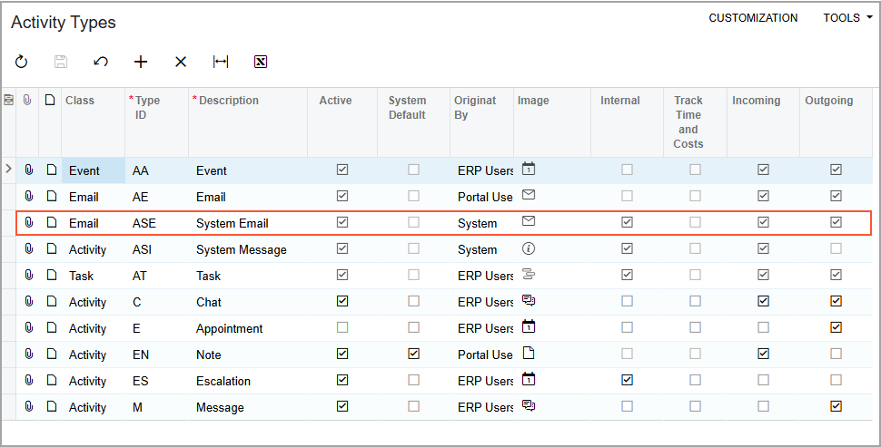
Task: Click the Fit to Screen columns icon
Action: [221, 62]
